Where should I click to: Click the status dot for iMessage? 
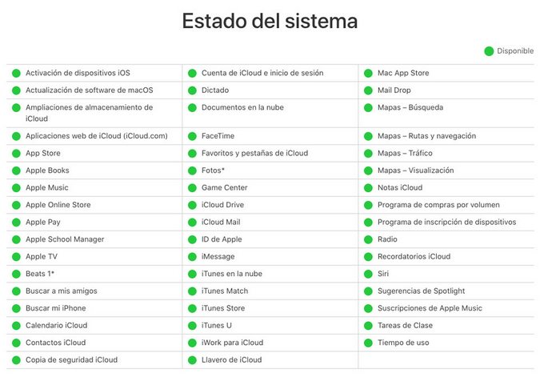[192, 257]
